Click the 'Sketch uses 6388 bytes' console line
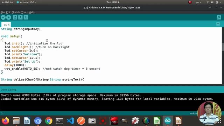Image resolution: width=224 pixels, height=126 pixels. tap(71, 95)
